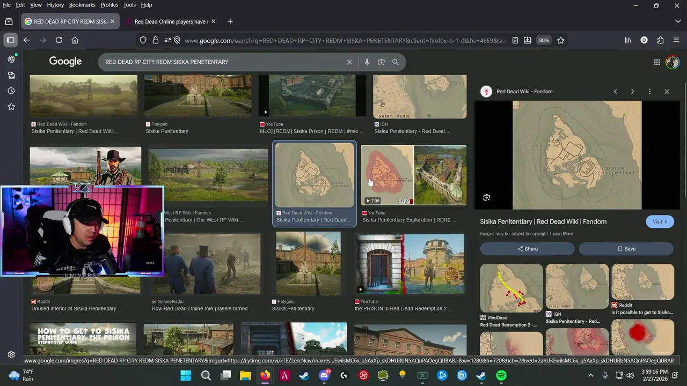Toggle Reader View in the address bar
The height and width of the screenshot is (386, 687).
(x=515, y=40)
